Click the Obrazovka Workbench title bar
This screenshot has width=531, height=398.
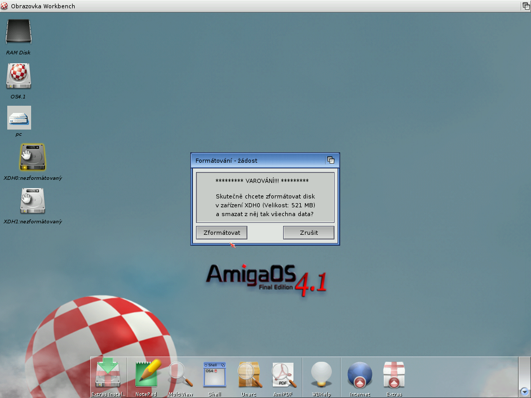click(259, 6)
